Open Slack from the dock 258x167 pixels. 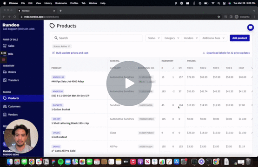click(x=39, y=162)
